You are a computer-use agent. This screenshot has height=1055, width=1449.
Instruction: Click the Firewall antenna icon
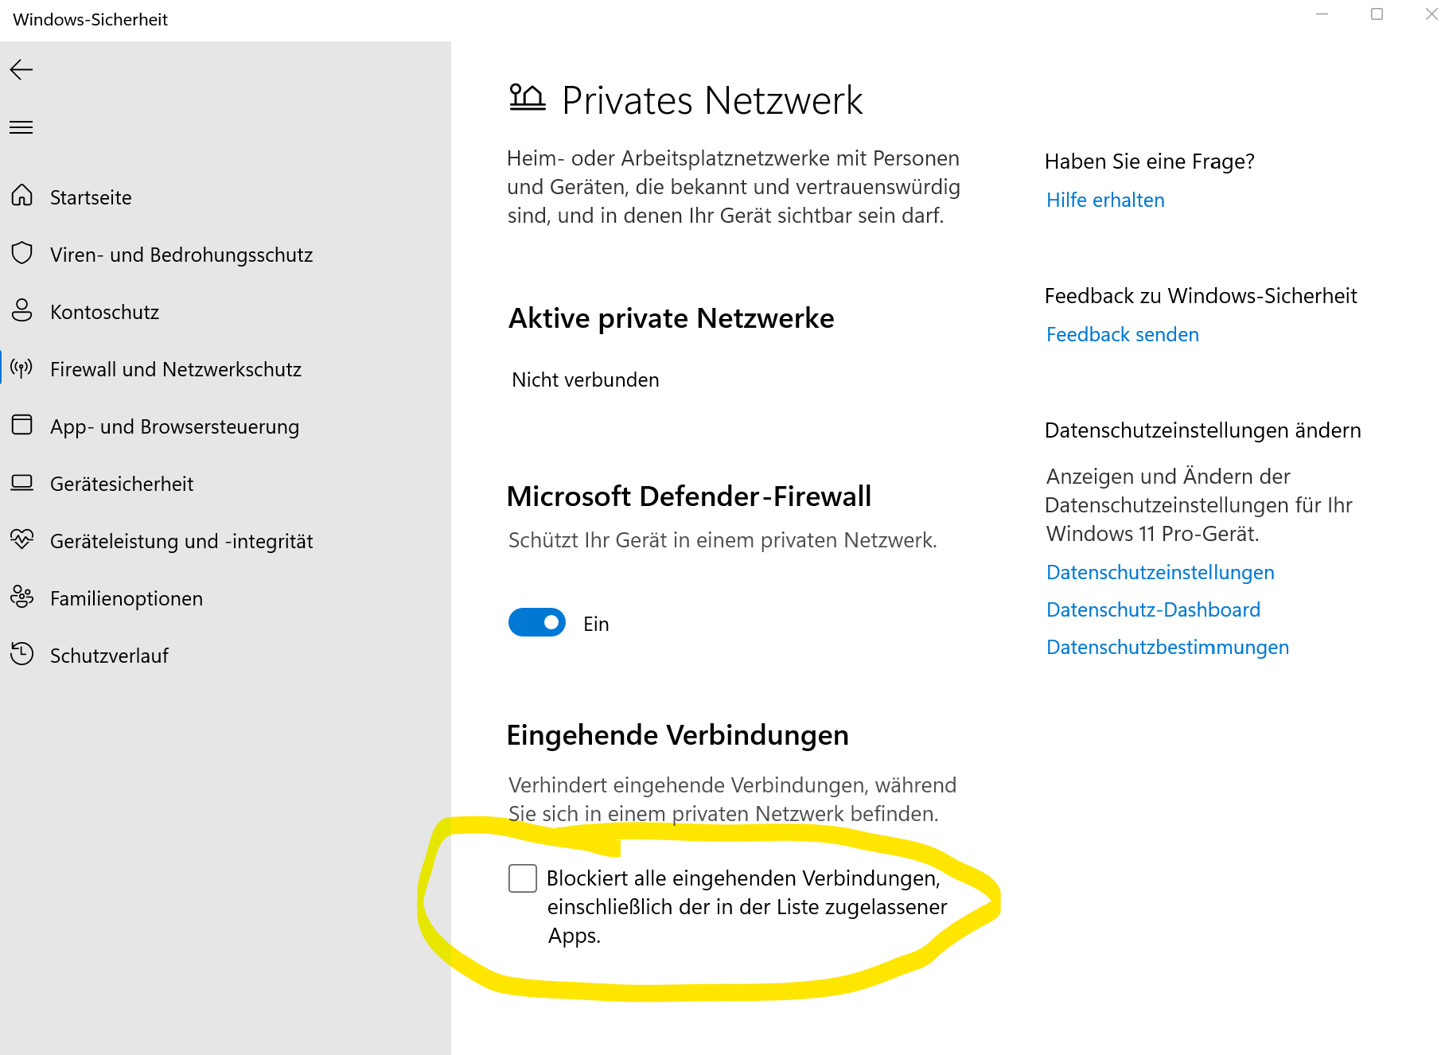click(22, 368)
